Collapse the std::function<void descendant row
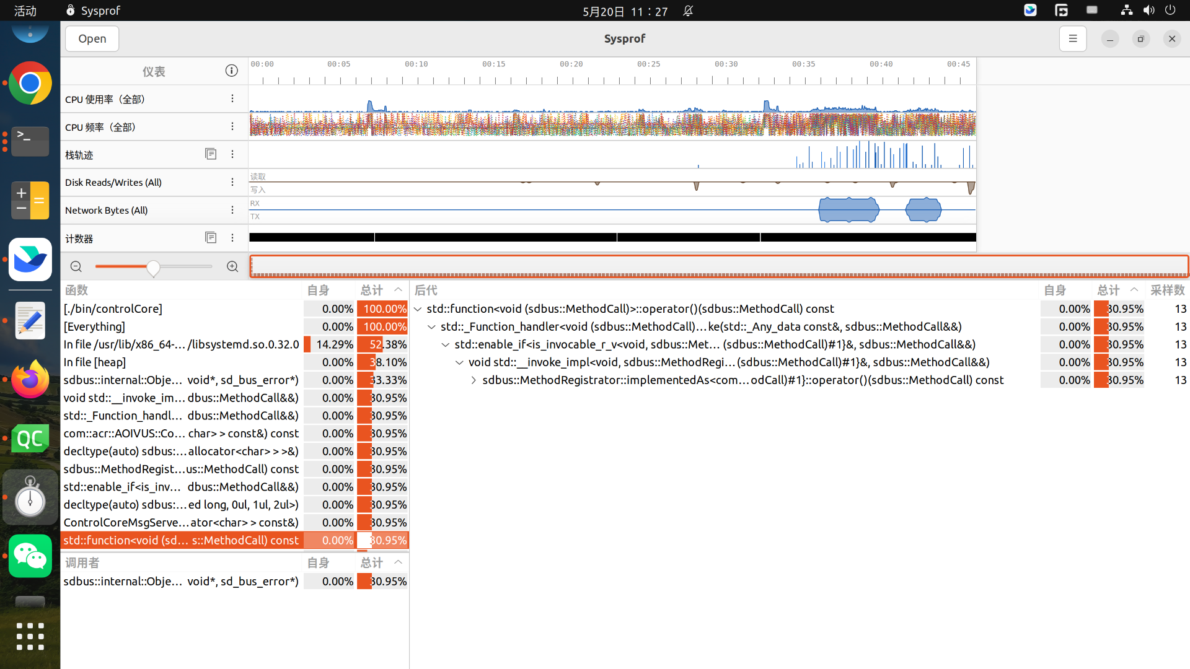 [418, 309]
